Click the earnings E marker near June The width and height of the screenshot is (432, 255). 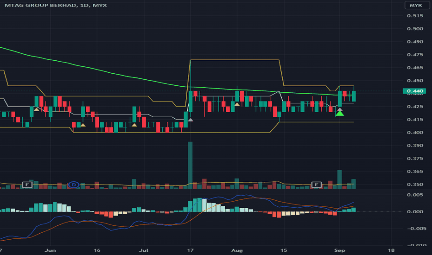pos(27,185)
